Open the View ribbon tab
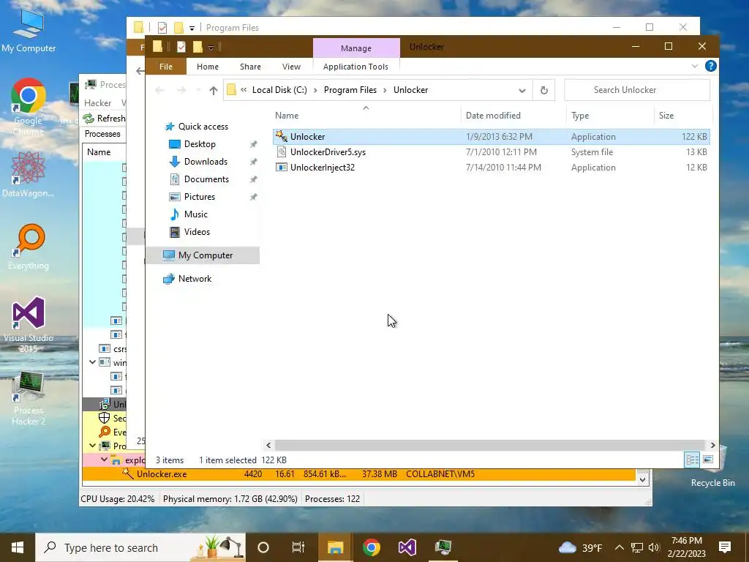Viewport: 749px width, 562px height. (x=291, y=67)
